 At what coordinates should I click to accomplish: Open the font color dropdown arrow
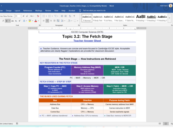click(x=38, y=21)
